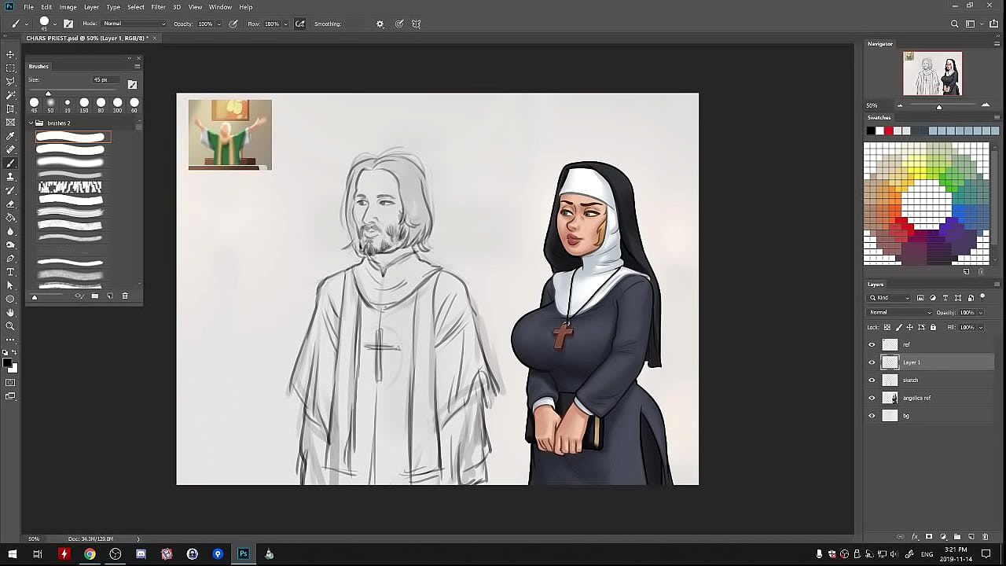This screenshot has height=566, width=1006.
Task: Open the layer blend mode dropdown
Action: coord(898,312)
